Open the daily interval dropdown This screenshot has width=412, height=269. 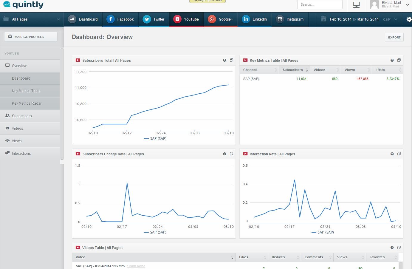(390, 19)
